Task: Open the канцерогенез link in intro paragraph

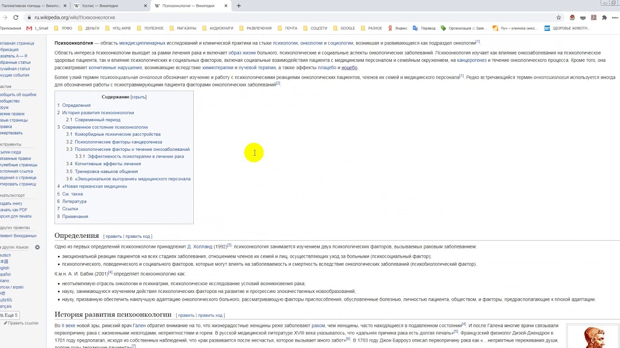Action: (472, 60)
